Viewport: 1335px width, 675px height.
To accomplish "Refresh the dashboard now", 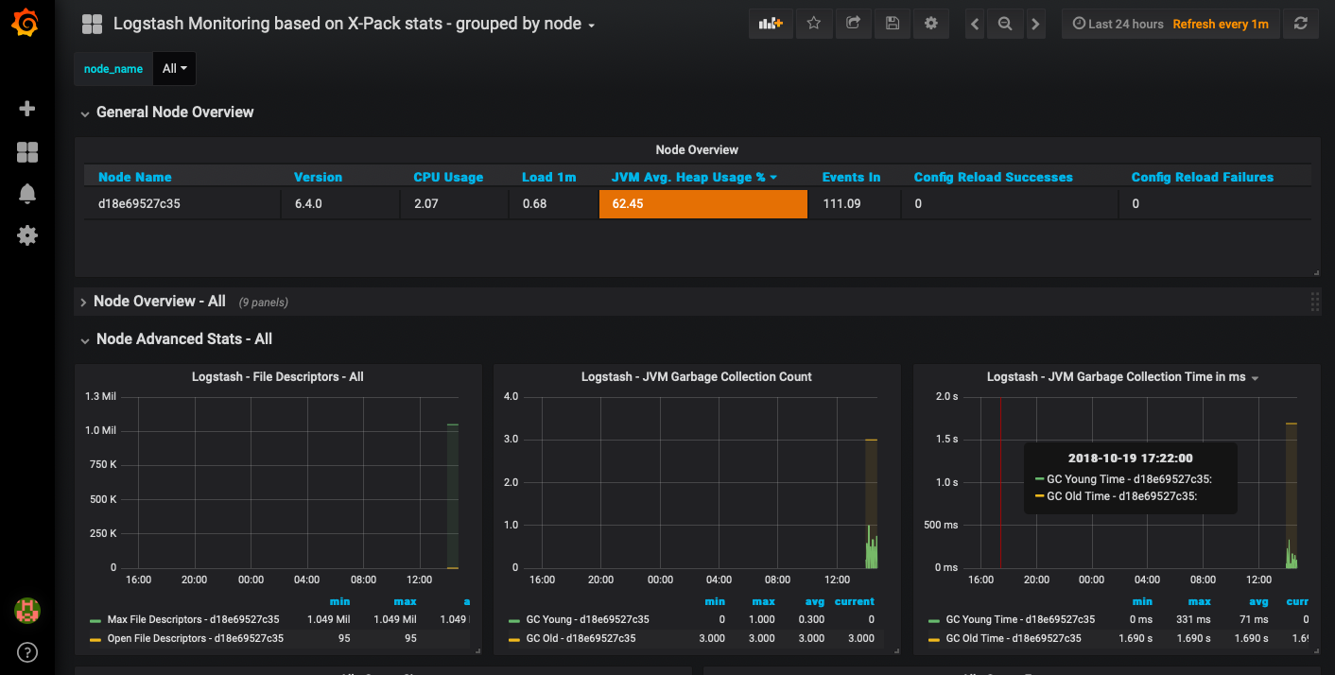I will [1301, 24].
